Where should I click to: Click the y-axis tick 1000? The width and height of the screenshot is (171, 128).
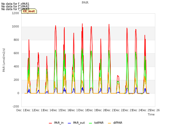pos(15,27)
